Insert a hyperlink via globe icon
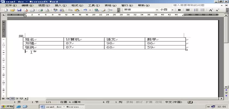The width and height of the screenshot is (229, 109). pyautogui.click(x=97, y=10)
